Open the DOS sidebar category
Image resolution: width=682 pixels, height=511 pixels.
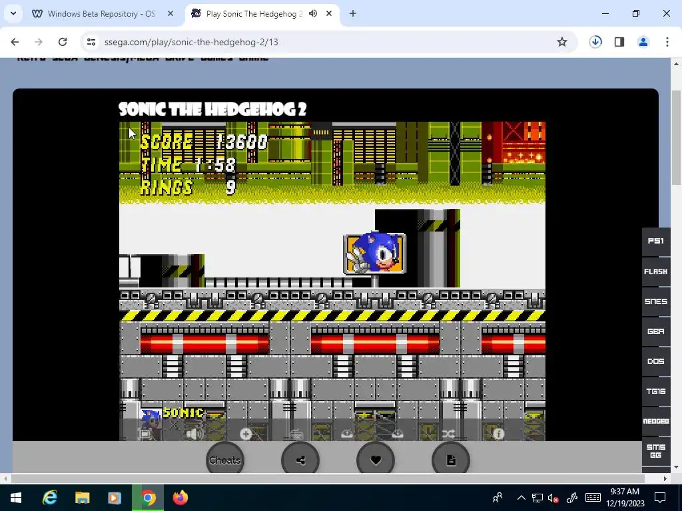point(656,361)
